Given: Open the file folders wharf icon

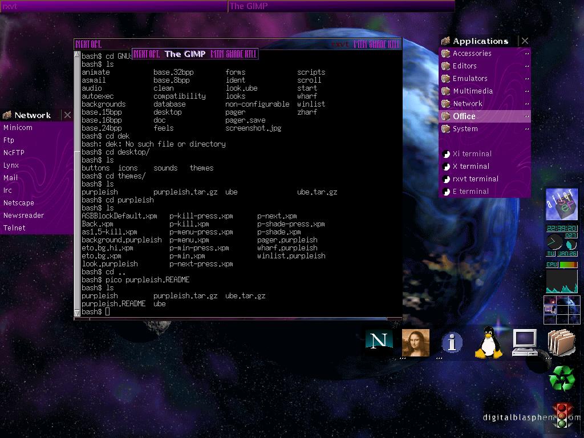Looking at the screenshot, I should [561, 342].
